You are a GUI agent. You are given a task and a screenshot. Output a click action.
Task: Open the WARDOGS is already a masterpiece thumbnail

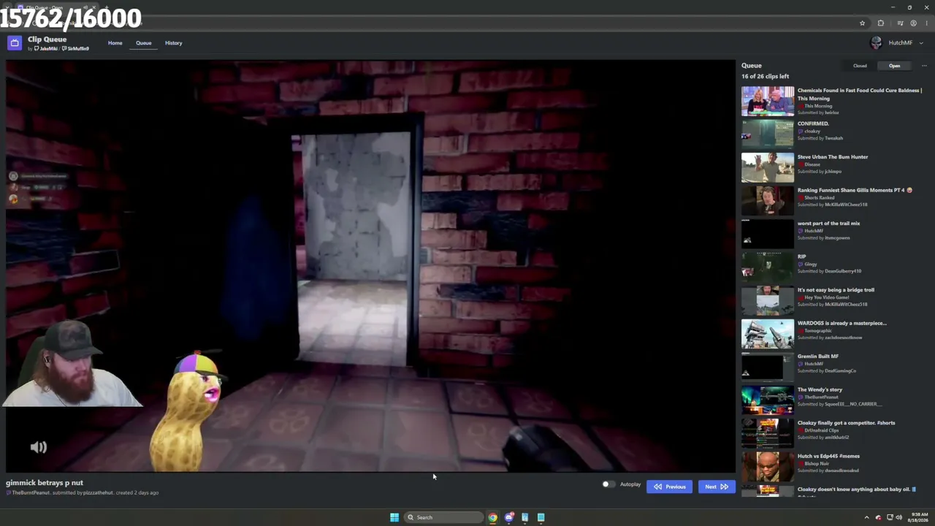click(768, 334)
